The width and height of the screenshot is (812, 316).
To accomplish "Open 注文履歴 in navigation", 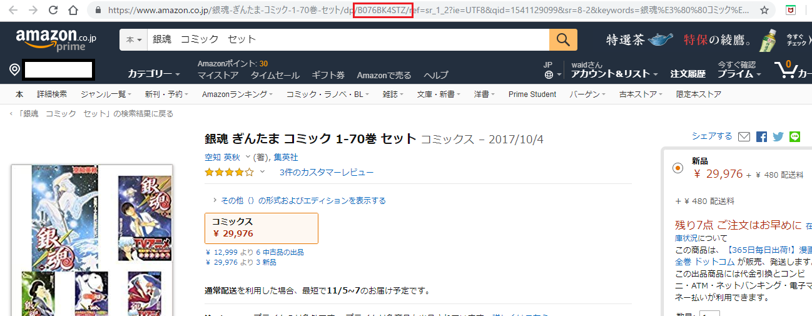I will (x=688, y=74).
